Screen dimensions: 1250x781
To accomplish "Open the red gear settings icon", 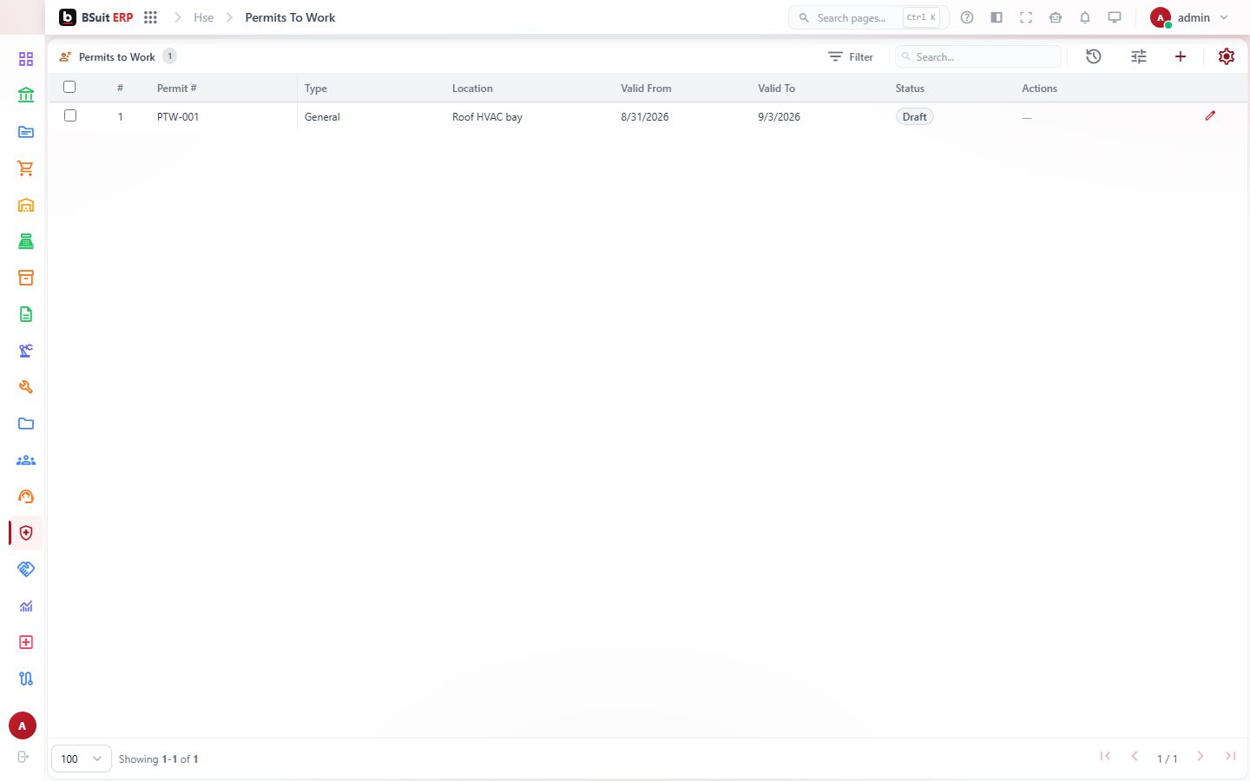I will pos(1227,56).
